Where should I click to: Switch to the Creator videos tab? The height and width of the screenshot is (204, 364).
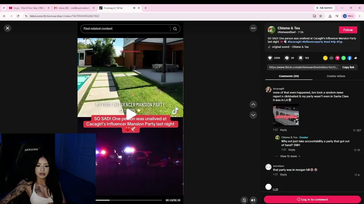[336, 76]
